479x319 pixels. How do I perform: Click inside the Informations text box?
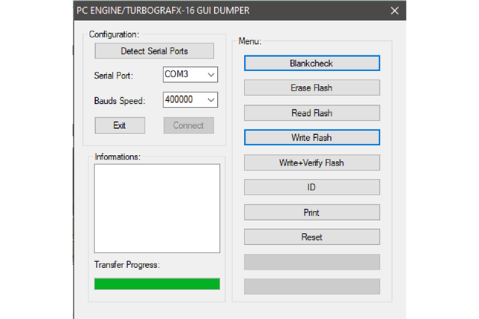coord(157,208)
